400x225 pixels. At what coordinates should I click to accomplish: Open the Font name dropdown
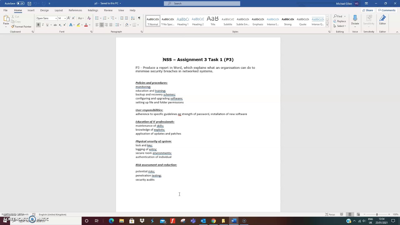coord(56,18)
